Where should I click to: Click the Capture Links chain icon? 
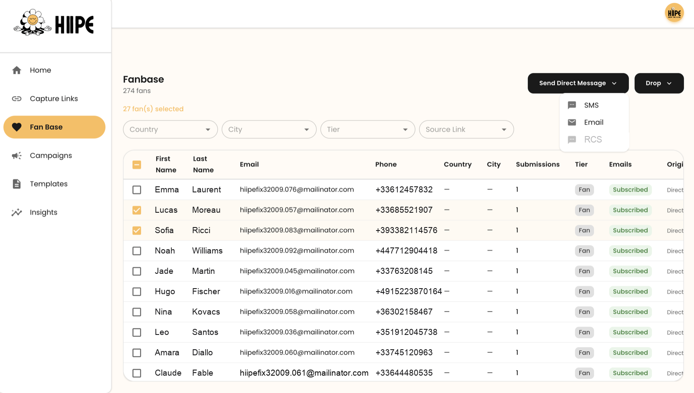point(16,99)
